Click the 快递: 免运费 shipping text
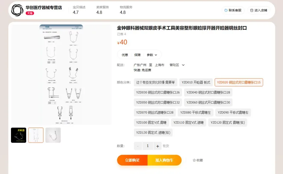Viewport: 283px width, 174px height. click(143, 70)
